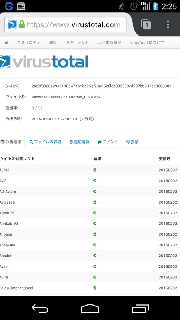Open the Android recent apps button

[140, 308]
